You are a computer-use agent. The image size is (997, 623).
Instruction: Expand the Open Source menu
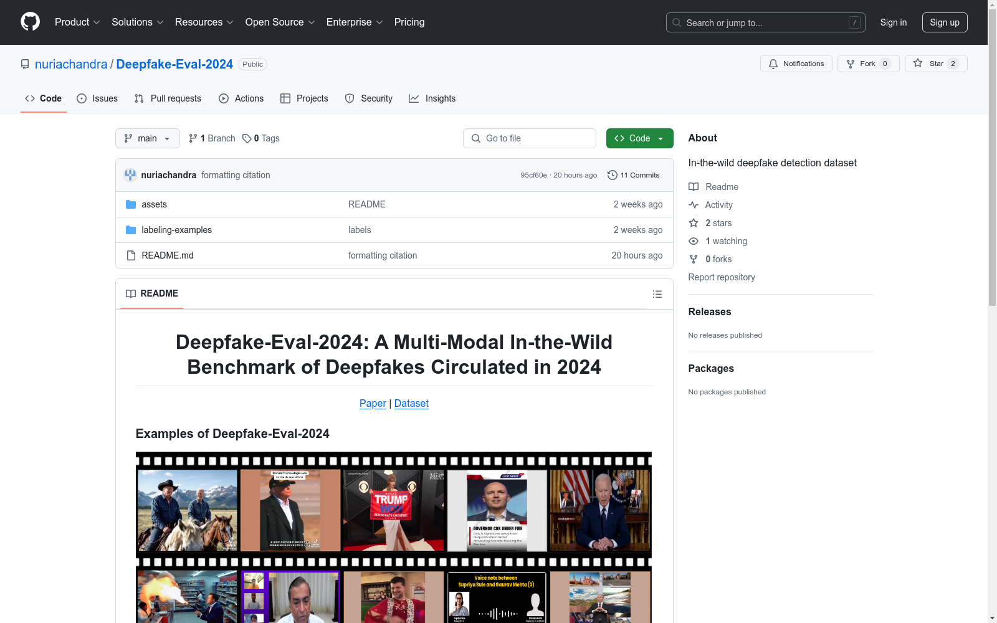(x=280, y=22)
